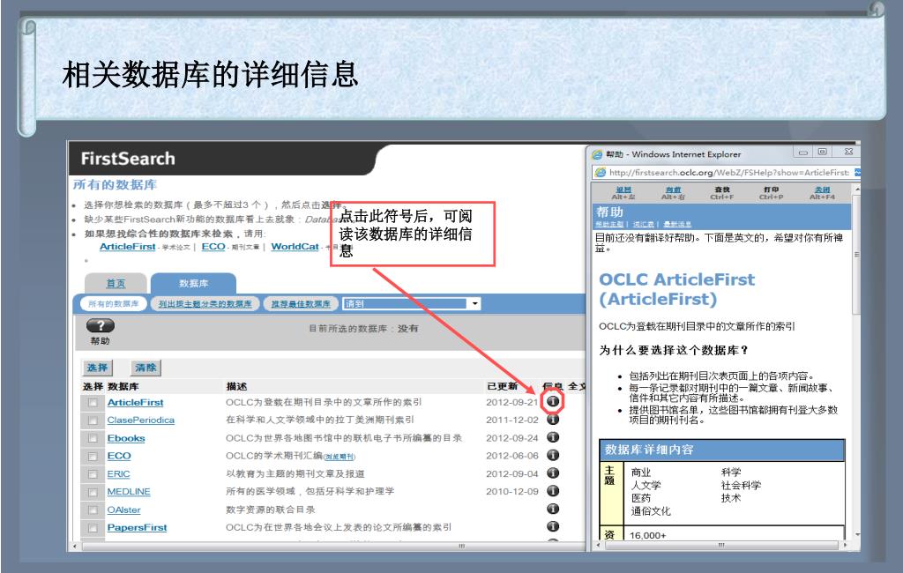Tick the checkbox for ERIC

tap(92, 474)
